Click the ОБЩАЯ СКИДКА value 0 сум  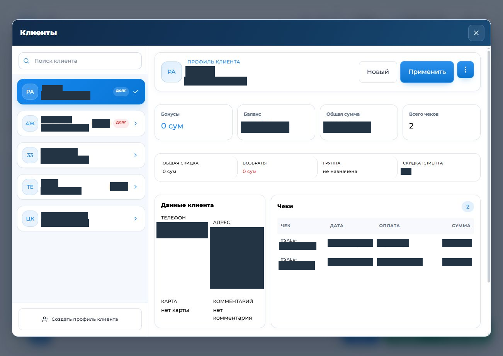pos(169,171)
